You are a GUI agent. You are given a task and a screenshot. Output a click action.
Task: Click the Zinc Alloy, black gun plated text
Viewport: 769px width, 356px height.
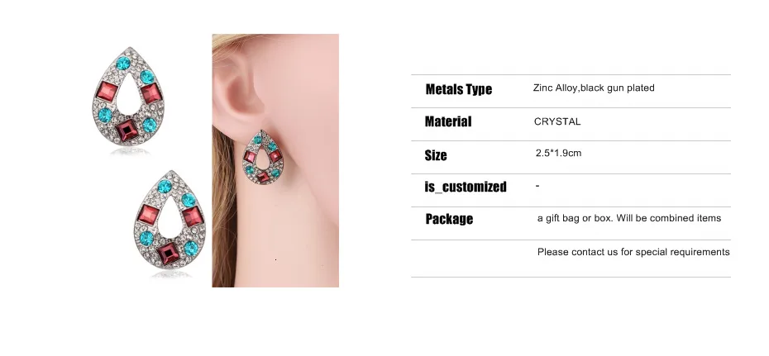[x=594, y=88]
